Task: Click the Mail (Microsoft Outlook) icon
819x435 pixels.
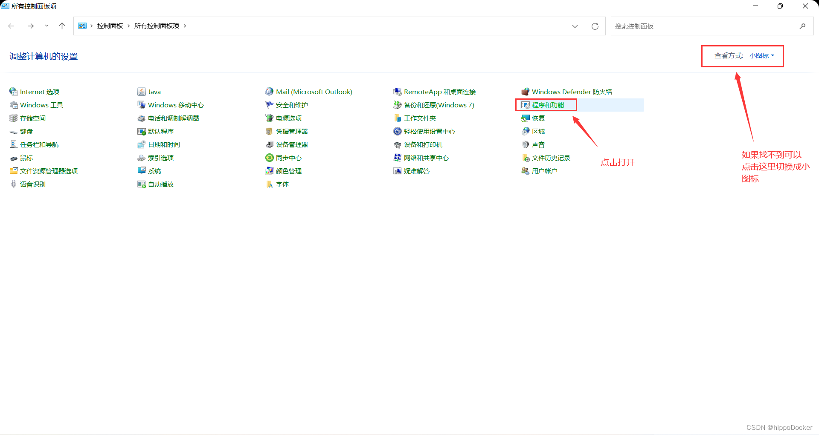Action: [270, 92]
